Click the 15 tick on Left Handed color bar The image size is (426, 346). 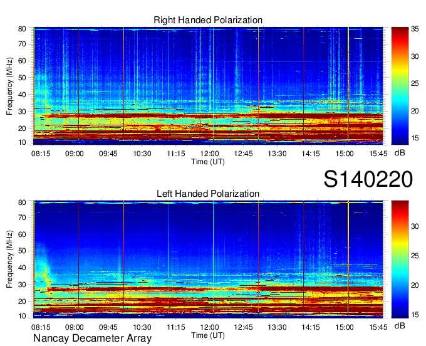(x=415, y=315)
